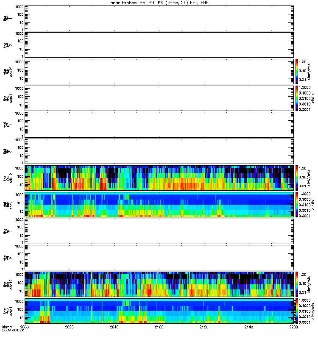Click the 'thd fbk scm1' axis label
318x339 pixels.
pyautogui.click(x=8, y=205)
